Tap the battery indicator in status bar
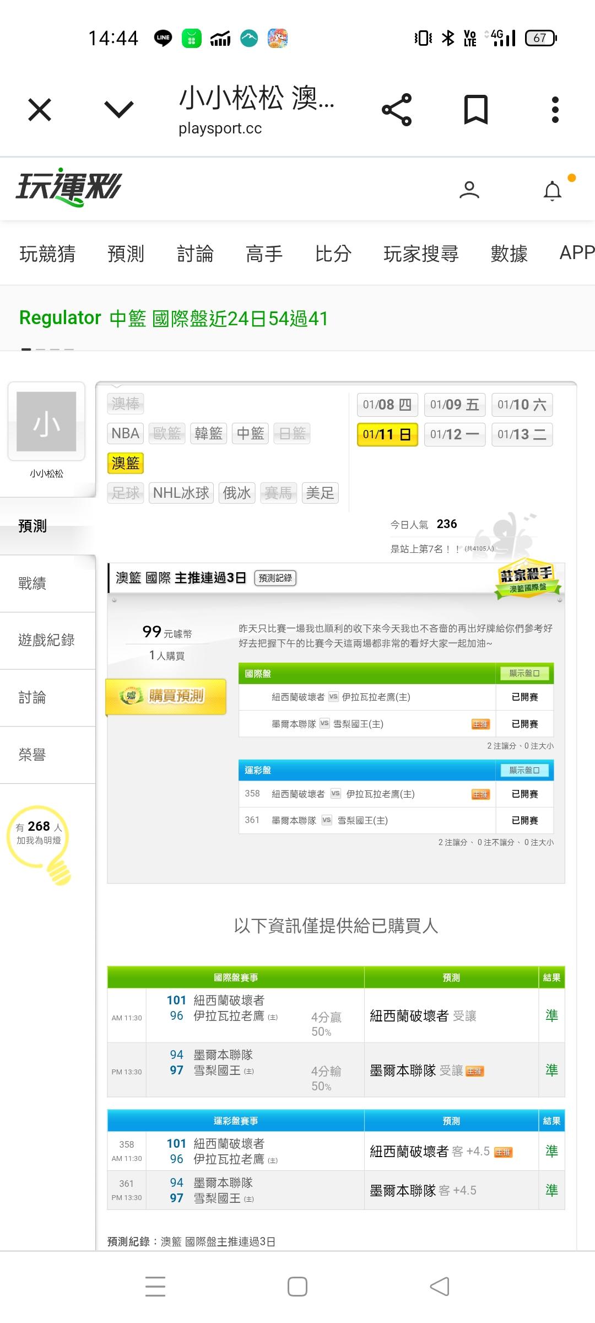This screenshot has height=1323, width=595. pyautogui.click(x=541, y=38)
